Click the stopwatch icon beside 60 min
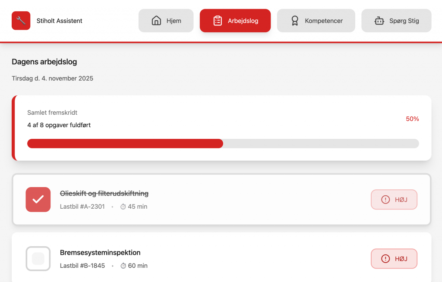This screenshot has height=282, width=442. 123,266
